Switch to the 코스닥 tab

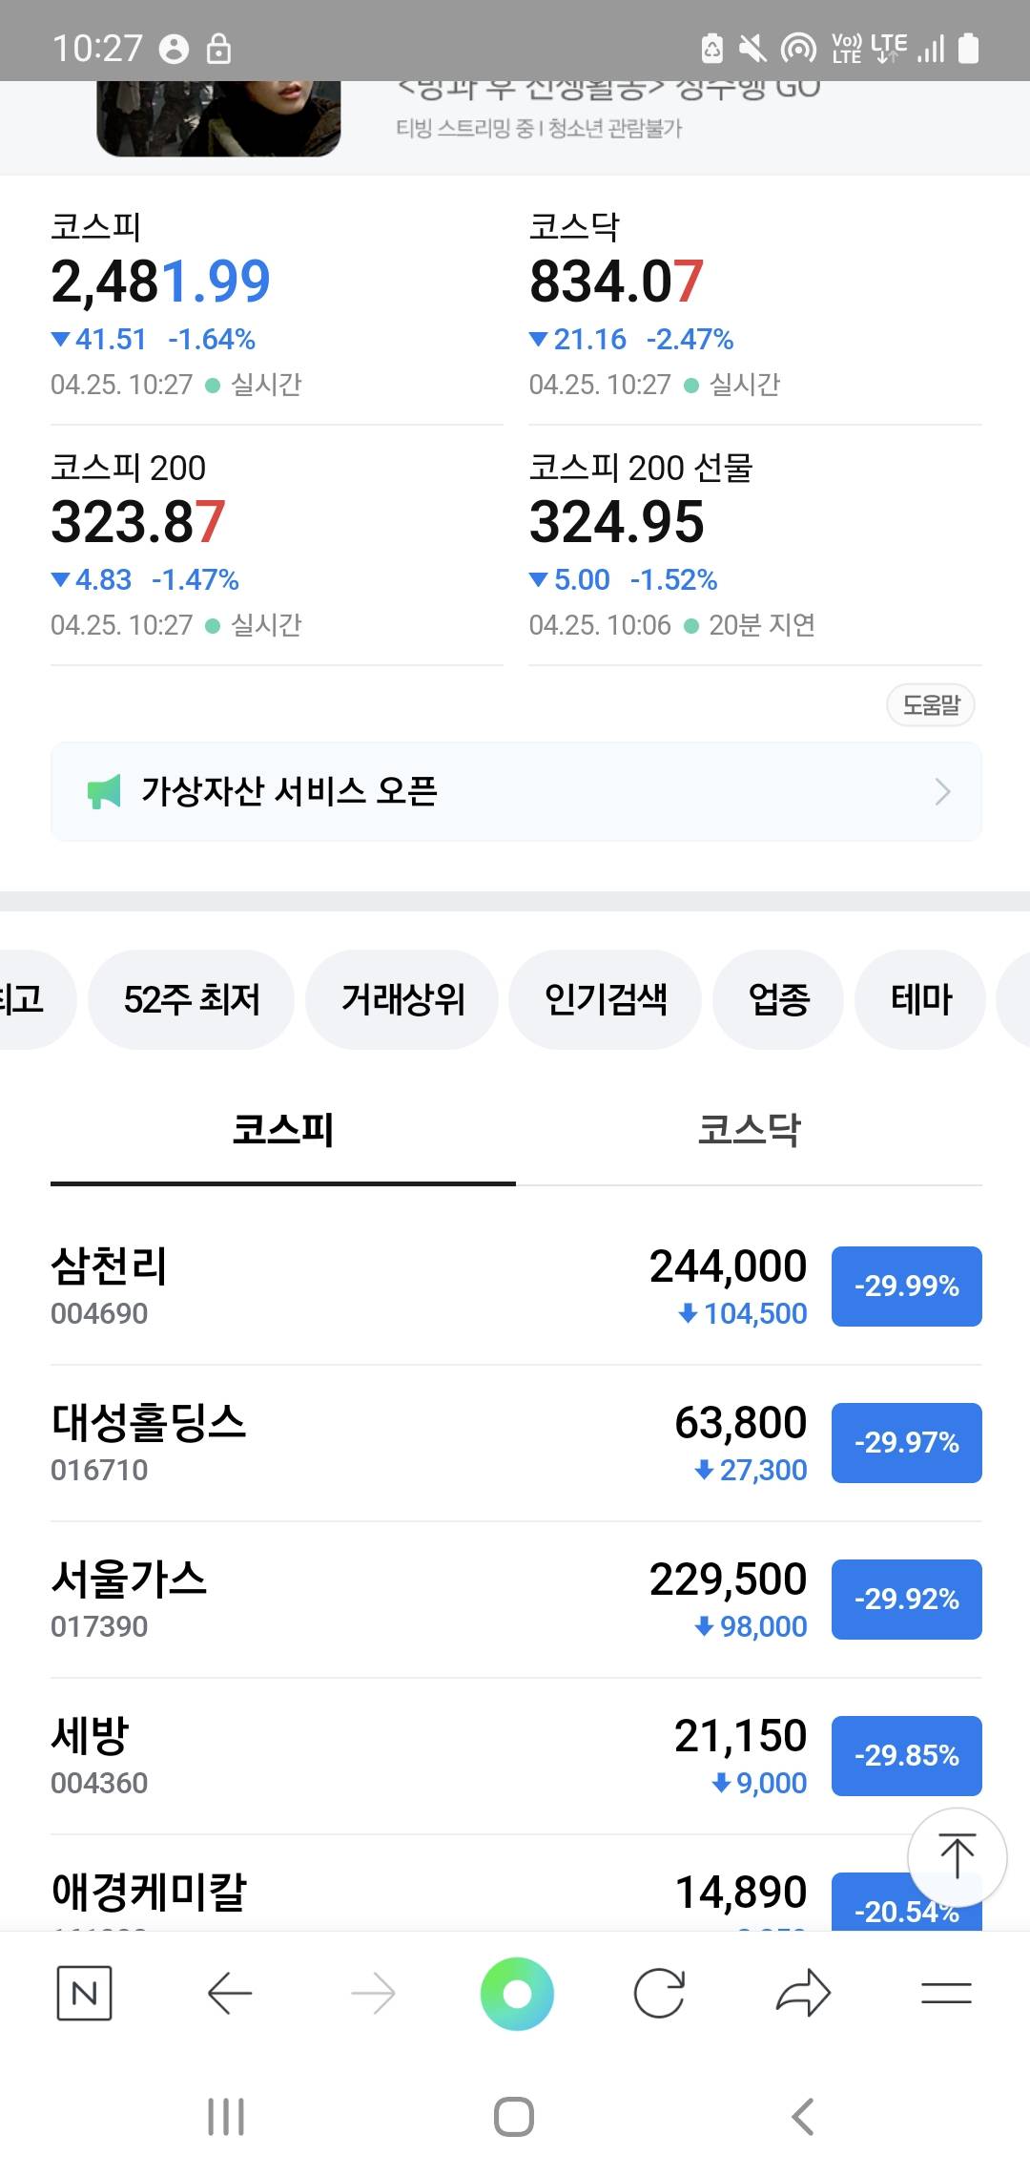tap(749, 1130)
